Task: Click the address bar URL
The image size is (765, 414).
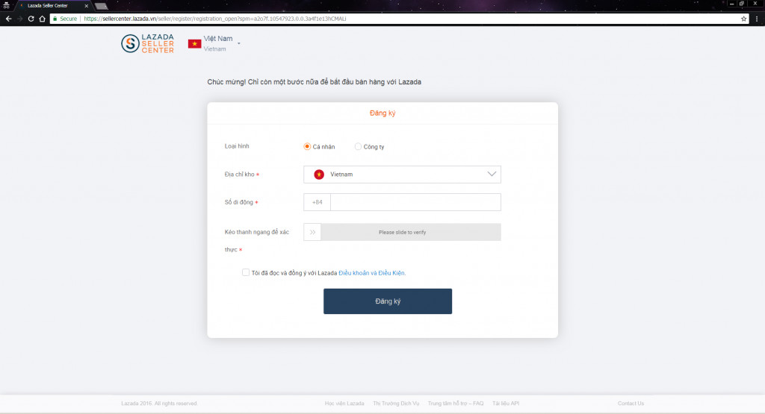Action: [214, 19]
